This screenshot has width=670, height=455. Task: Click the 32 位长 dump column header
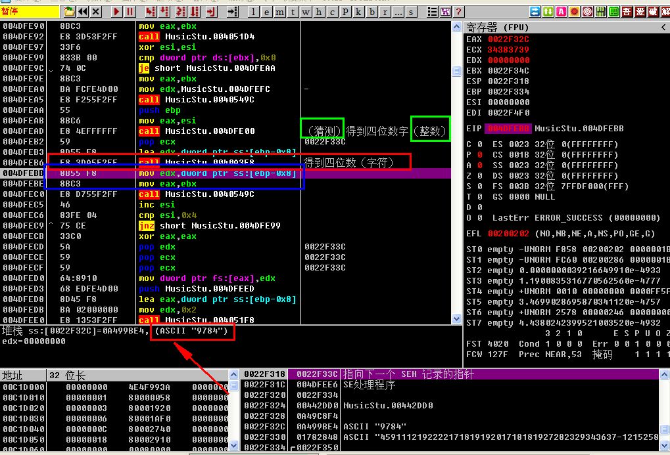pos(137,376)
